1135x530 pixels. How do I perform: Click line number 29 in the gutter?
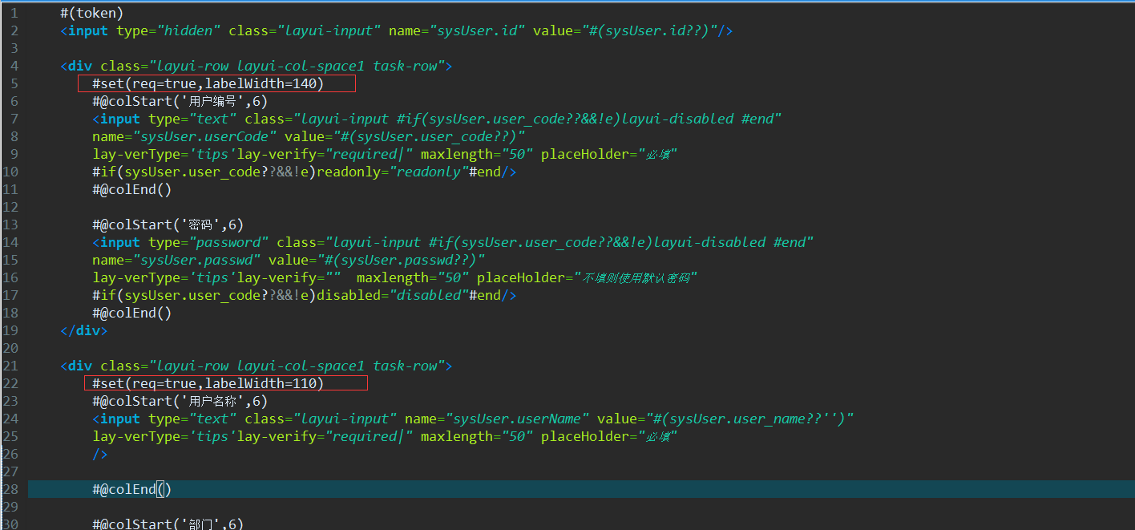(10, 507)
